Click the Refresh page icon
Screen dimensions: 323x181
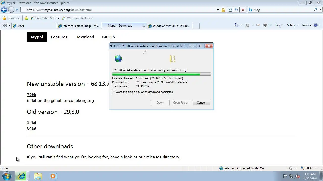pos(236,10)
